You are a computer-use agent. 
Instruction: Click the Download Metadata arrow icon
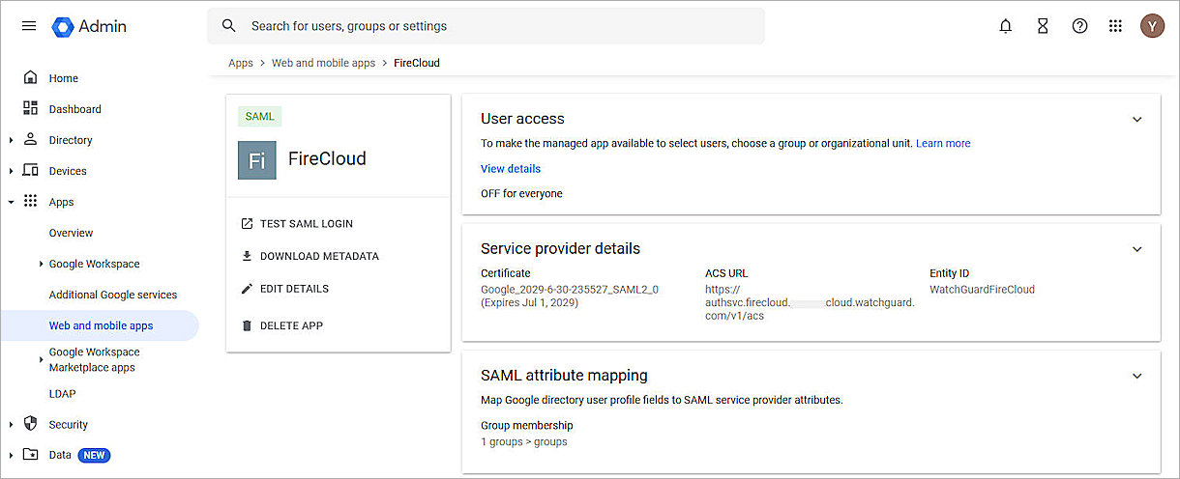tap(247, 257)
